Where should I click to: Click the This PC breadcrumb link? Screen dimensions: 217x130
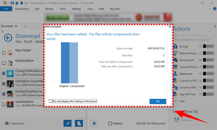(x=28, y=42)
